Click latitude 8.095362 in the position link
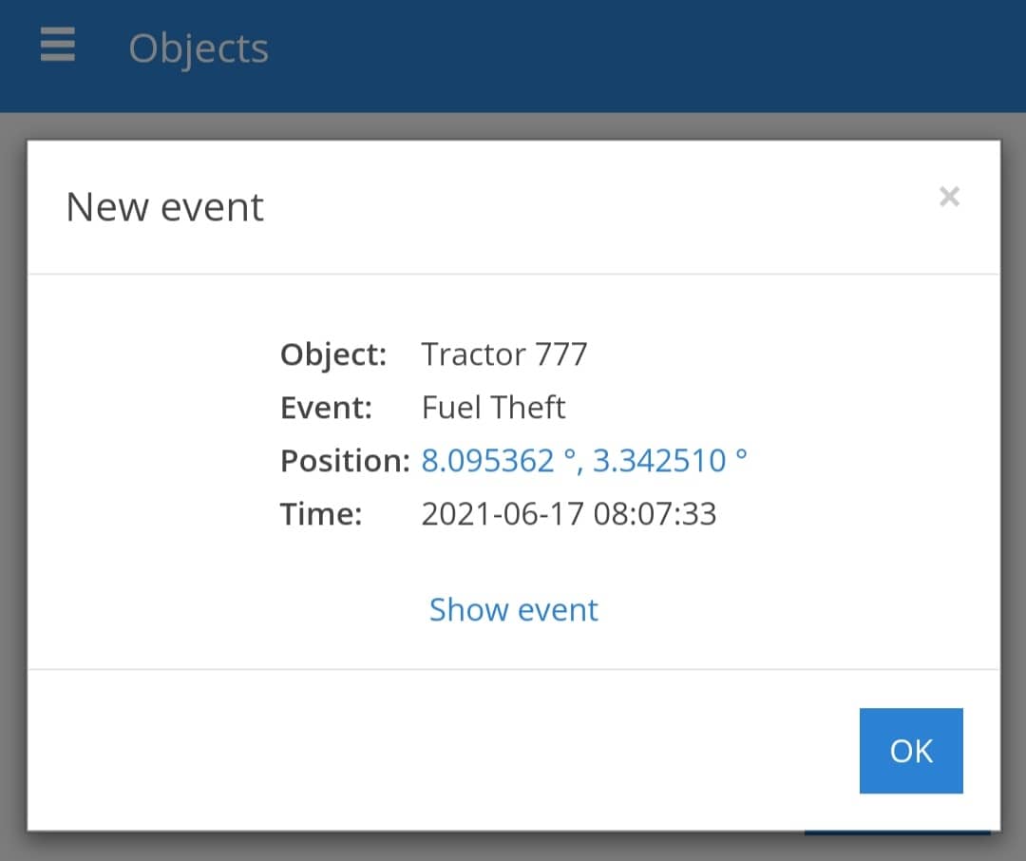 click(487, 461)
